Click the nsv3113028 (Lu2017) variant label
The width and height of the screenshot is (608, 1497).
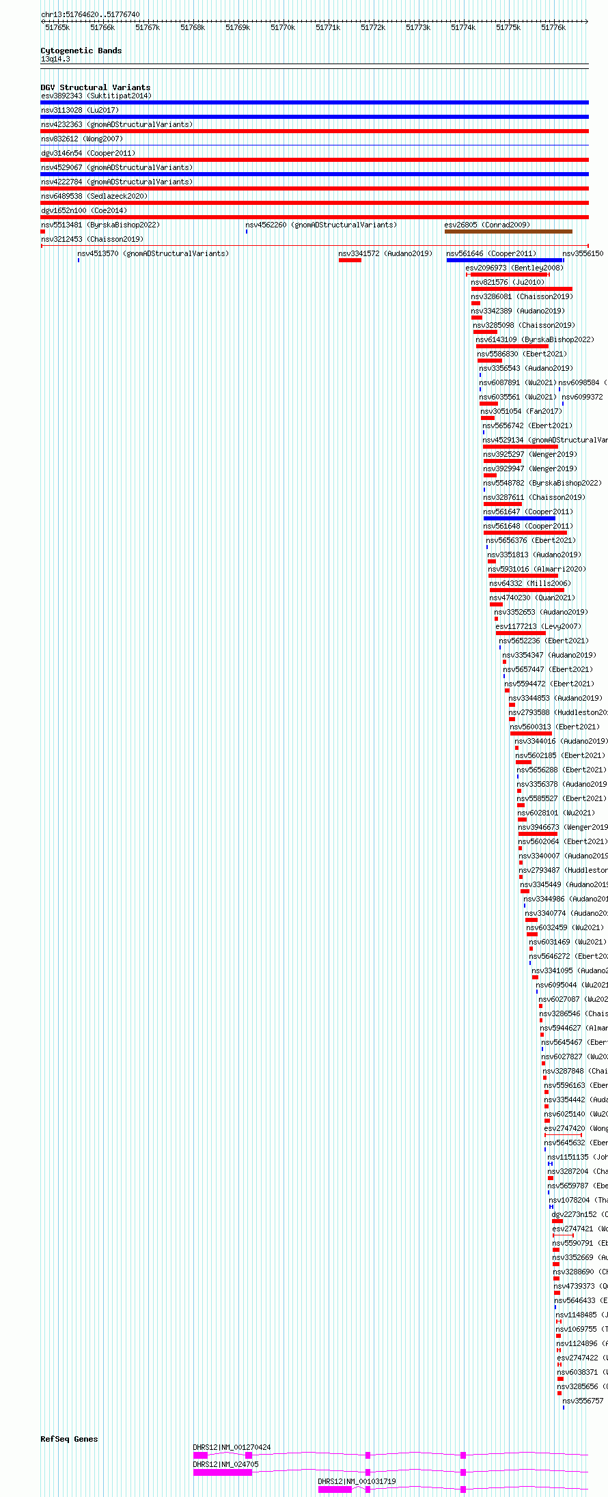click(x=80, y=110)
